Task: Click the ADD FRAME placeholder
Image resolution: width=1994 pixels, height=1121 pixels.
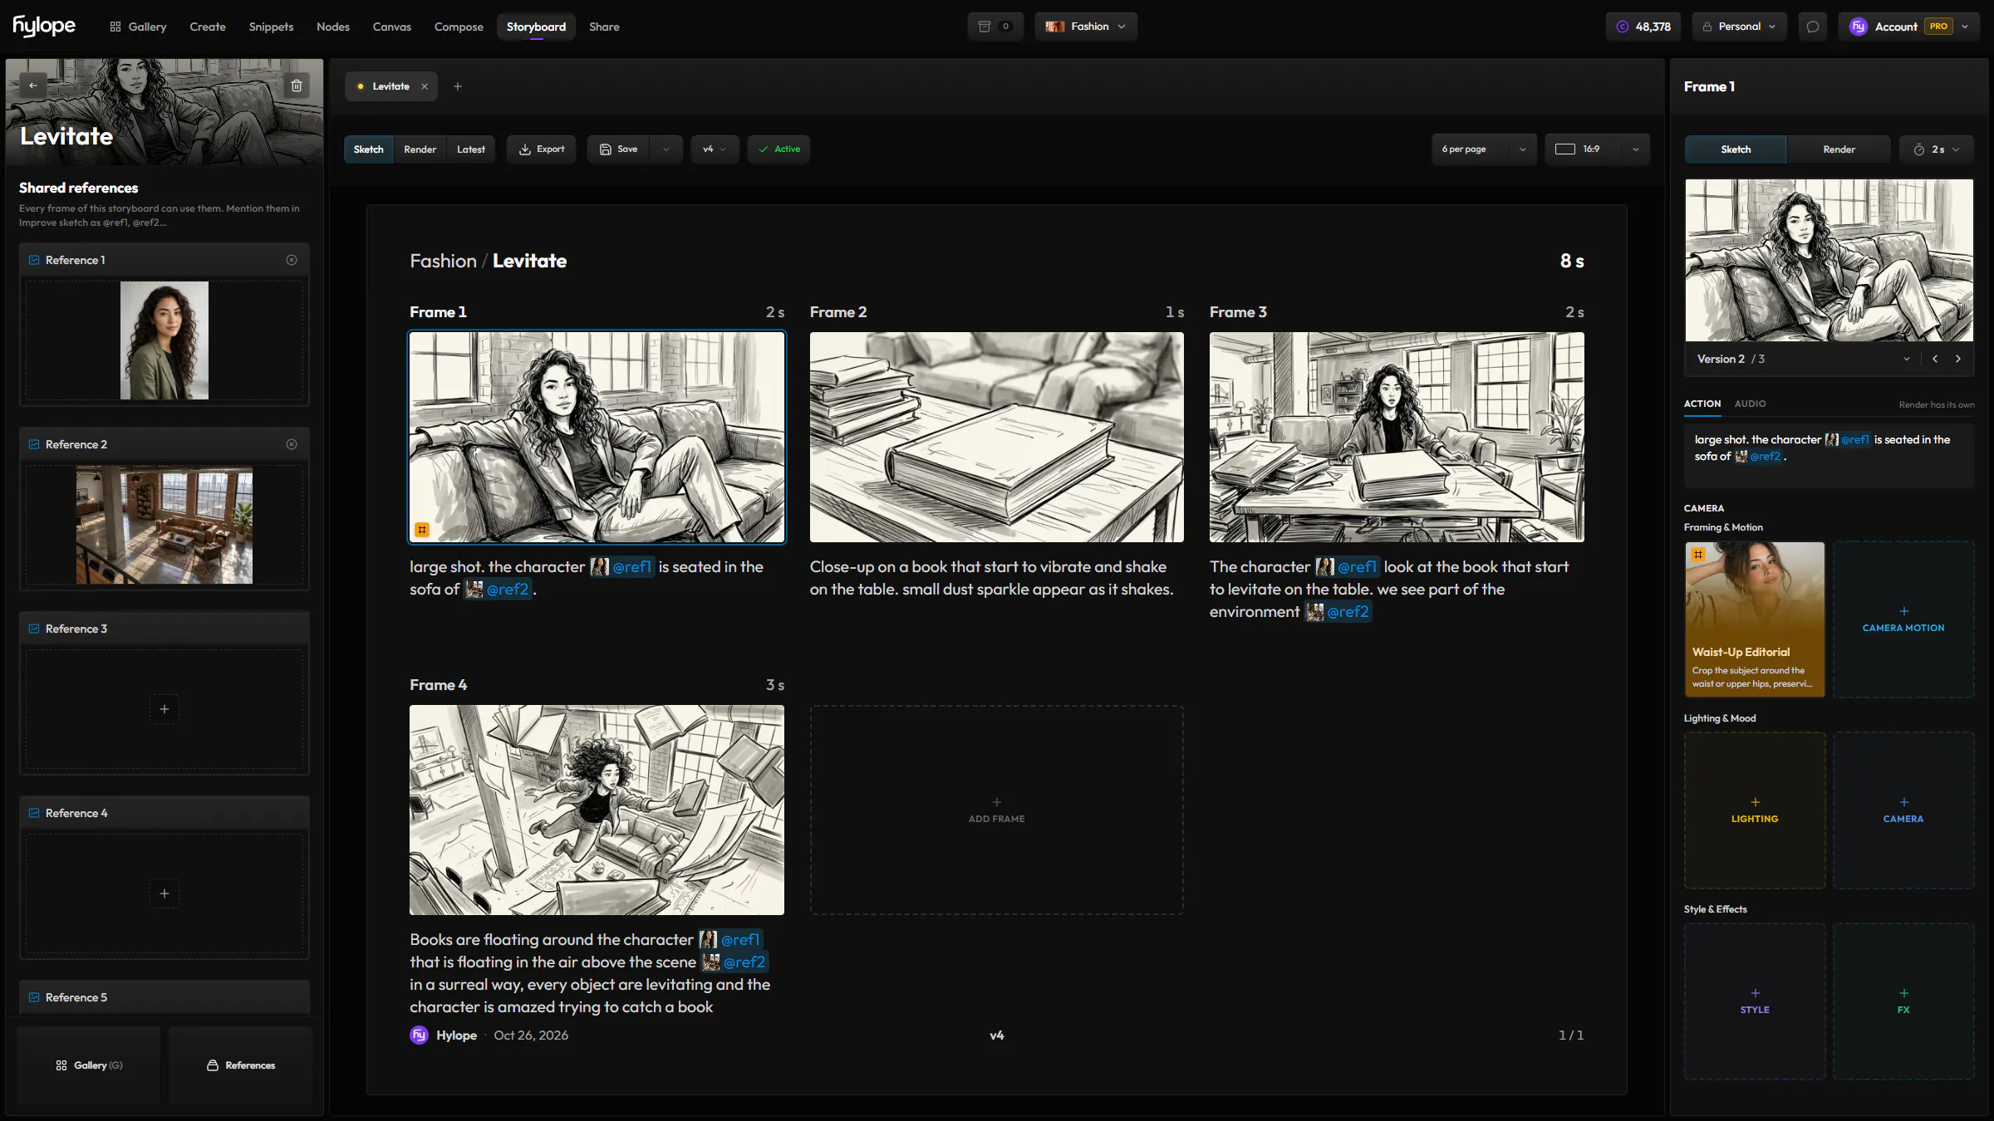Action: click(996, 810)
